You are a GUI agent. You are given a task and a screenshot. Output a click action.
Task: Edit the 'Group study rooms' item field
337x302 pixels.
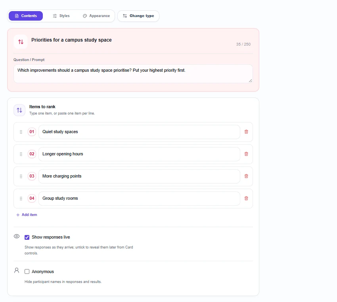tap(139, 199)
